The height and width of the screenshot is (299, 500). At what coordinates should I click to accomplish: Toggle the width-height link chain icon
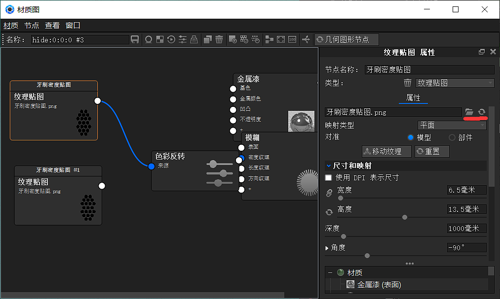(x=329, y=194)
